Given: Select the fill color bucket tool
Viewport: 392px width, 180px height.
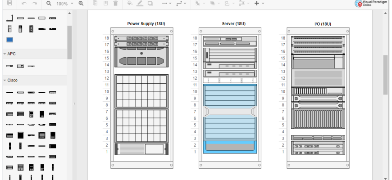Looking at the screenshot, I should pyautogui.click(x=129, y=3).
